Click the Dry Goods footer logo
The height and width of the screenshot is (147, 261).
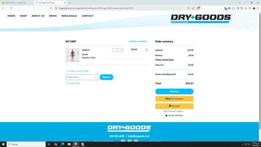tap(129, 129)
